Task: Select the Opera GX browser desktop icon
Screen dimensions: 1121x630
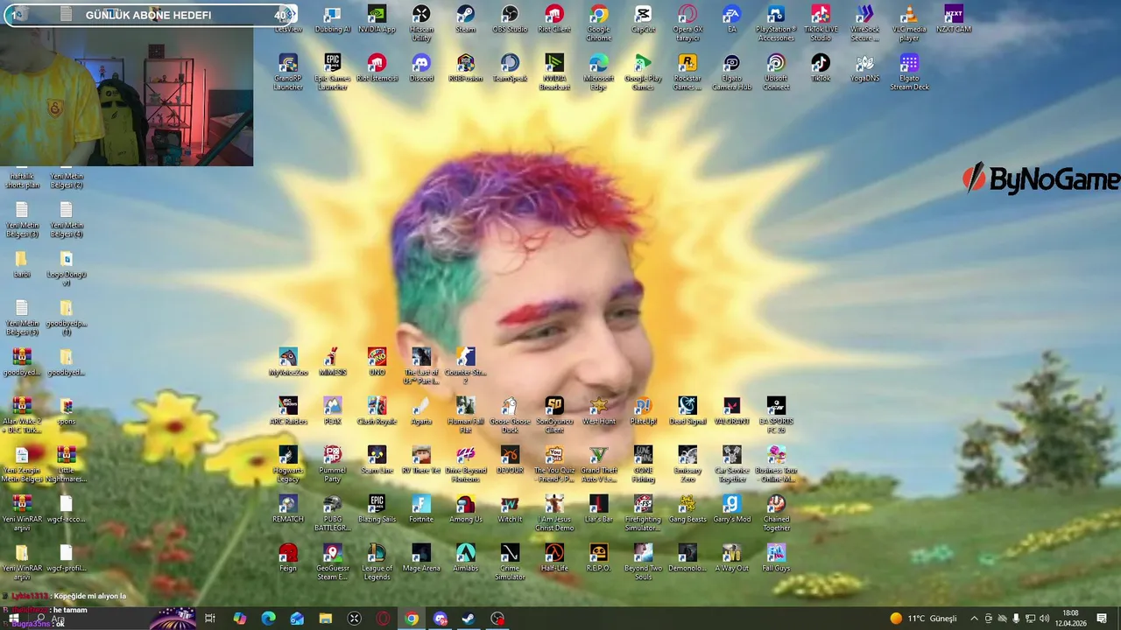Action: click(x=687, y=24)
